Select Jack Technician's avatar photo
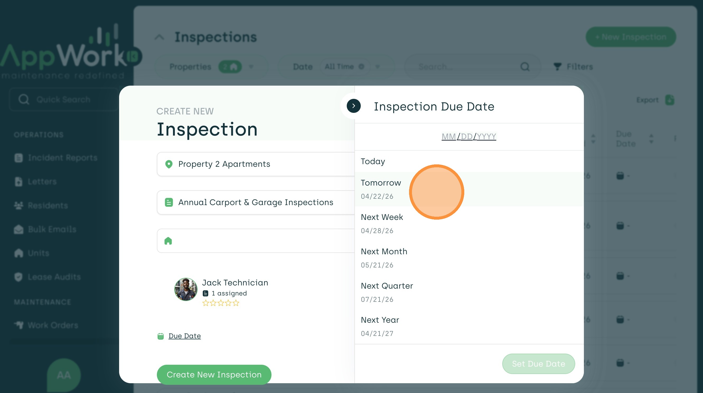The image size is (703, 393). [186, 289]
